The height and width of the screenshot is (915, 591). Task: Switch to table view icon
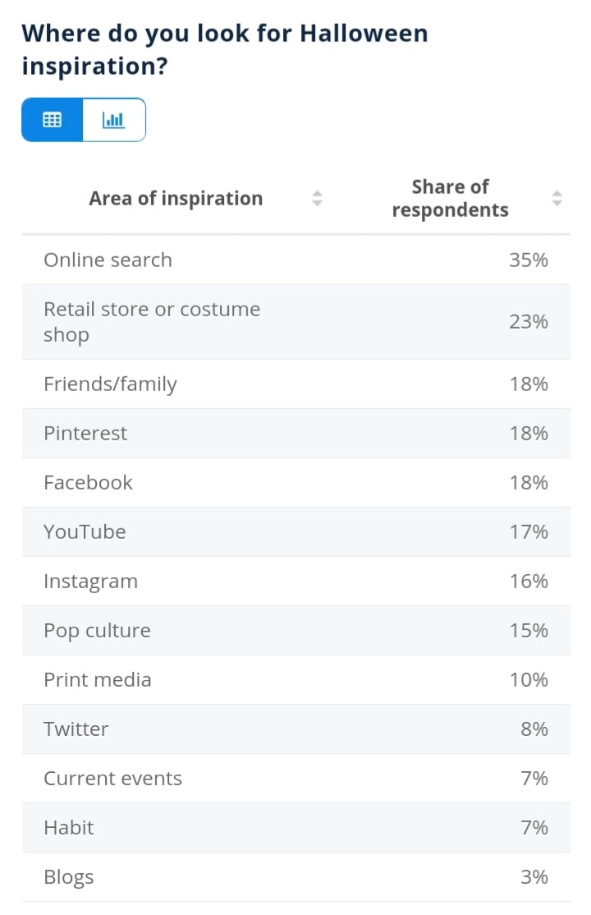point(52,120)
